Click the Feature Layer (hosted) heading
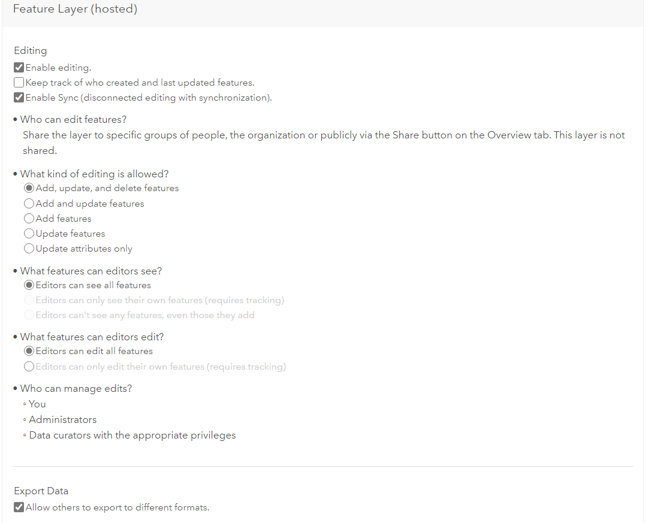672x523 pixels. coord(75,9)
